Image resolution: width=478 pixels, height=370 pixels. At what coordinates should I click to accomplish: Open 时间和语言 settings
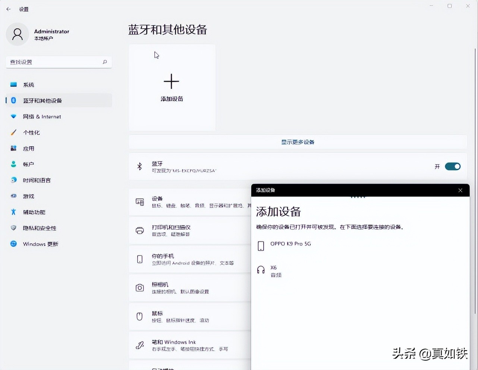click(x=37, y=180)
